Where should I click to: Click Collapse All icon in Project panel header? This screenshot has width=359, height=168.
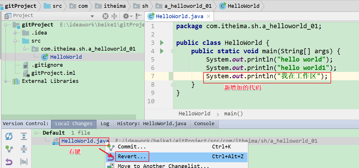click(114, 16)
